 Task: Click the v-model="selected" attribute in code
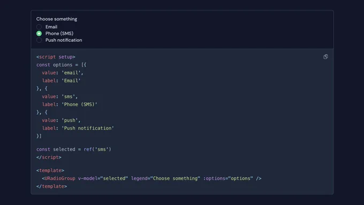coord(103,178)
